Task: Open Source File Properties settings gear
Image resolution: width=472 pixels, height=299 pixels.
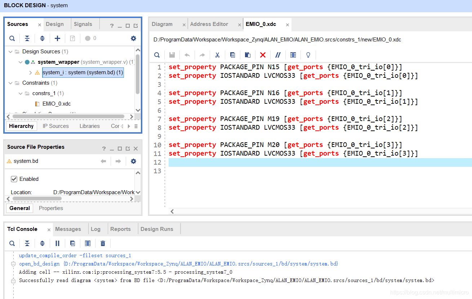Action: tap(134, 161)
